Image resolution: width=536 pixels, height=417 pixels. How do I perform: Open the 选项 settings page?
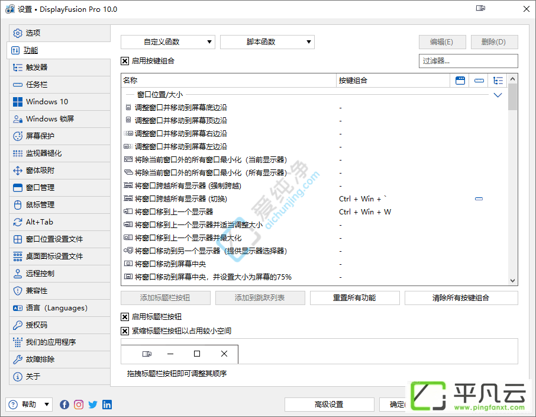pyautogui.click(x=60, y=33)
